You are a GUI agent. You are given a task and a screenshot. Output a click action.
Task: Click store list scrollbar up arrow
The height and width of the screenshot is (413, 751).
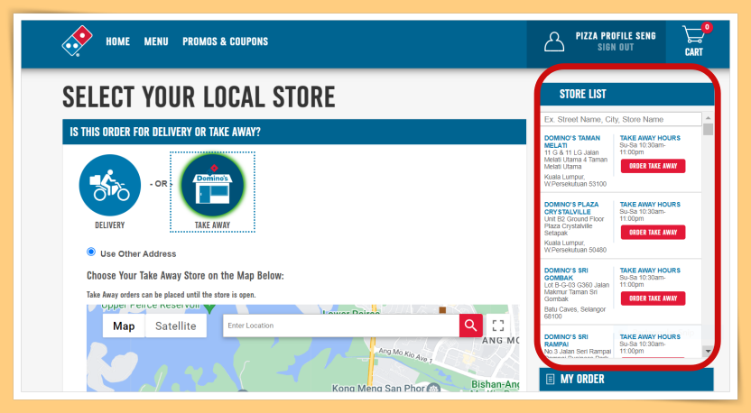708,118
